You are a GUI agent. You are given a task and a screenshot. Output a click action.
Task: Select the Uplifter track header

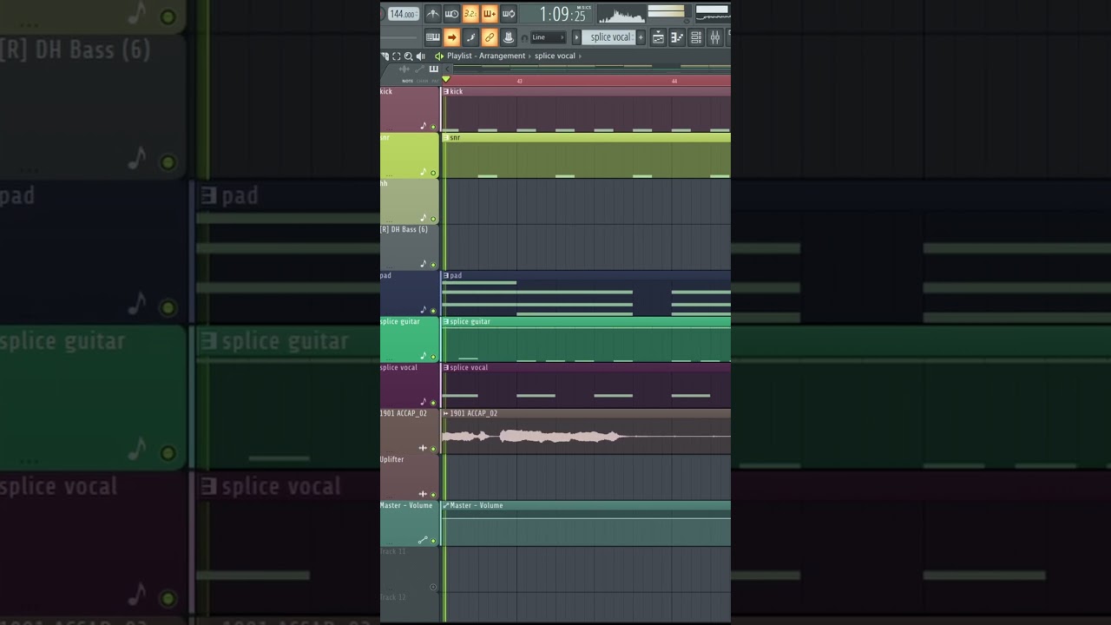(x=410, y=477)
